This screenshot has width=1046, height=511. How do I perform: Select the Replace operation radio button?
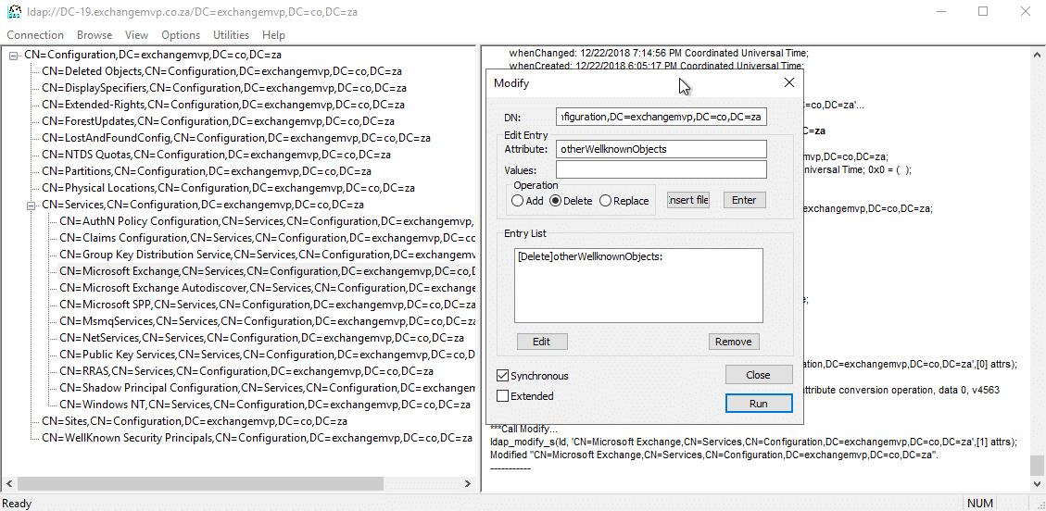coord(606,201)
